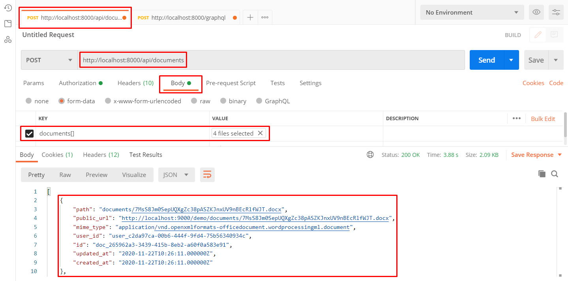Screen dimensions: 568x281
Task: Select the GraphQL body type
Action: pos(259,101)
